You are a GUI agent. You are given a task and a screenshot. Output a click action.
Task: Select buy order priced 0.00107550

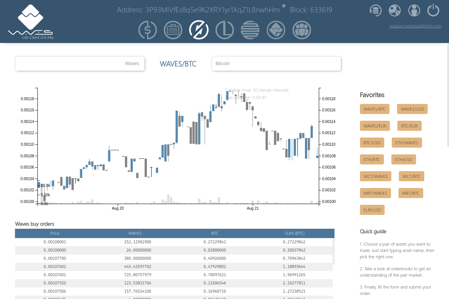point(174,283)
